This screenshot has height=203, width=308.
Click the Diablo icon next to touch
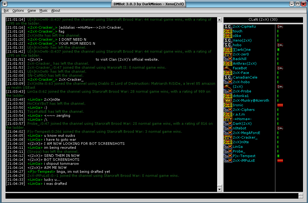pos(228,31)
